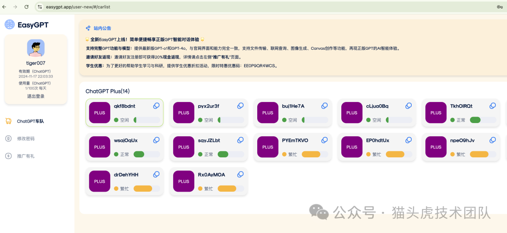Click the easygpt.app address bar URL

click(x=77, y=7)
